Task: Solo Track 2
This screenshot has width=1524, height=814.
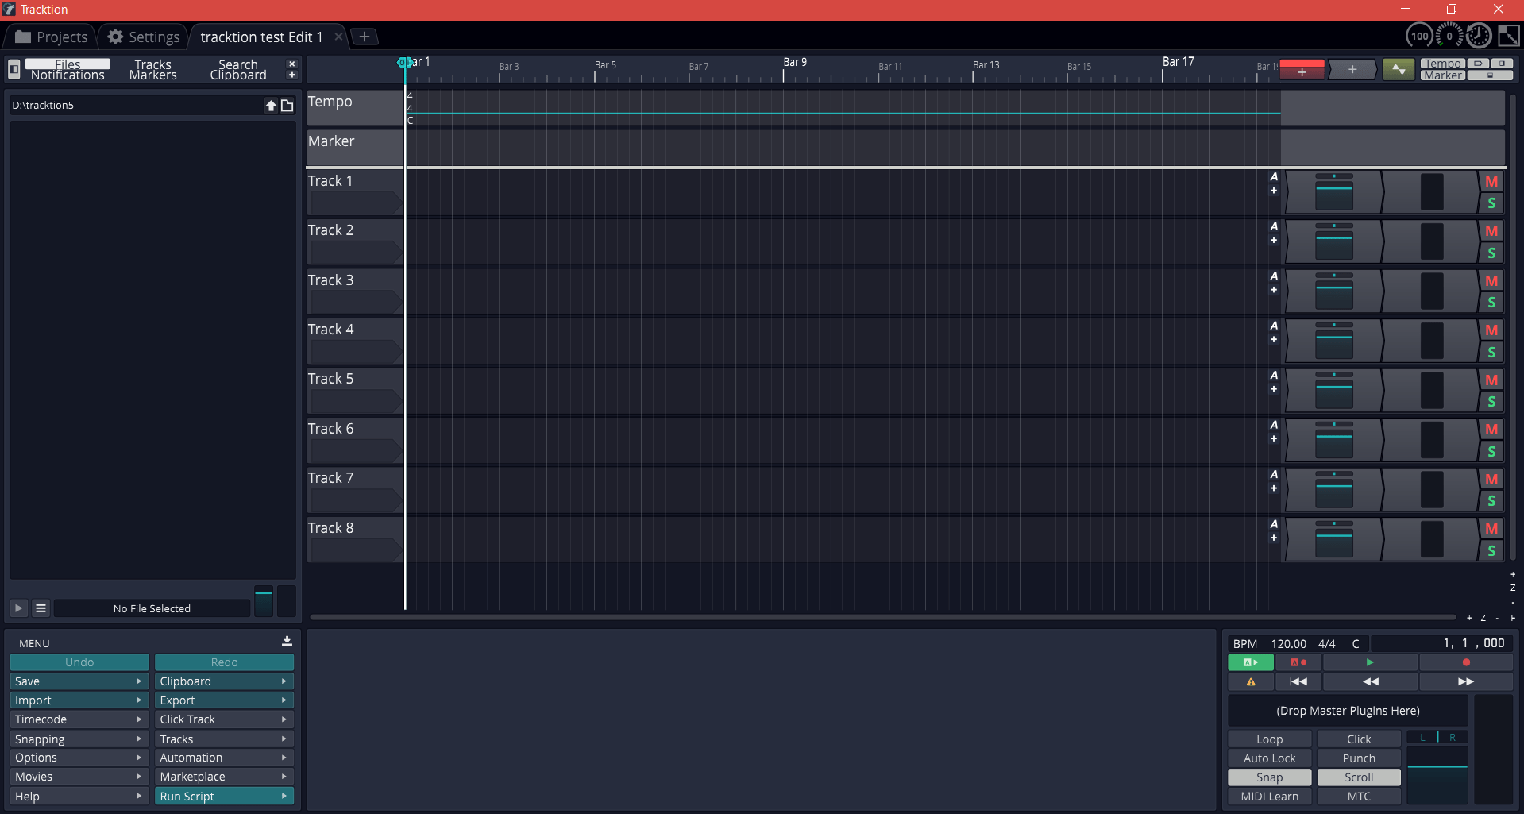Action: pos(1491,253)
